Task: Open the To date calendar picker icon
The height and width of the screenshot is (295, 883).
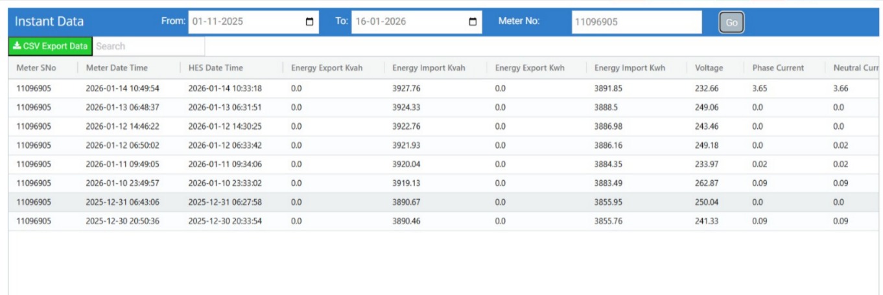Action: click(473, 21)
